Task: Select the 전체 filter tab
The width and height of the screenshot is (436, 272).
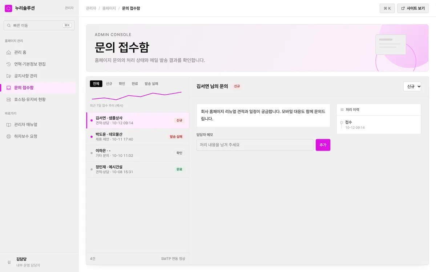Action: 96,84
